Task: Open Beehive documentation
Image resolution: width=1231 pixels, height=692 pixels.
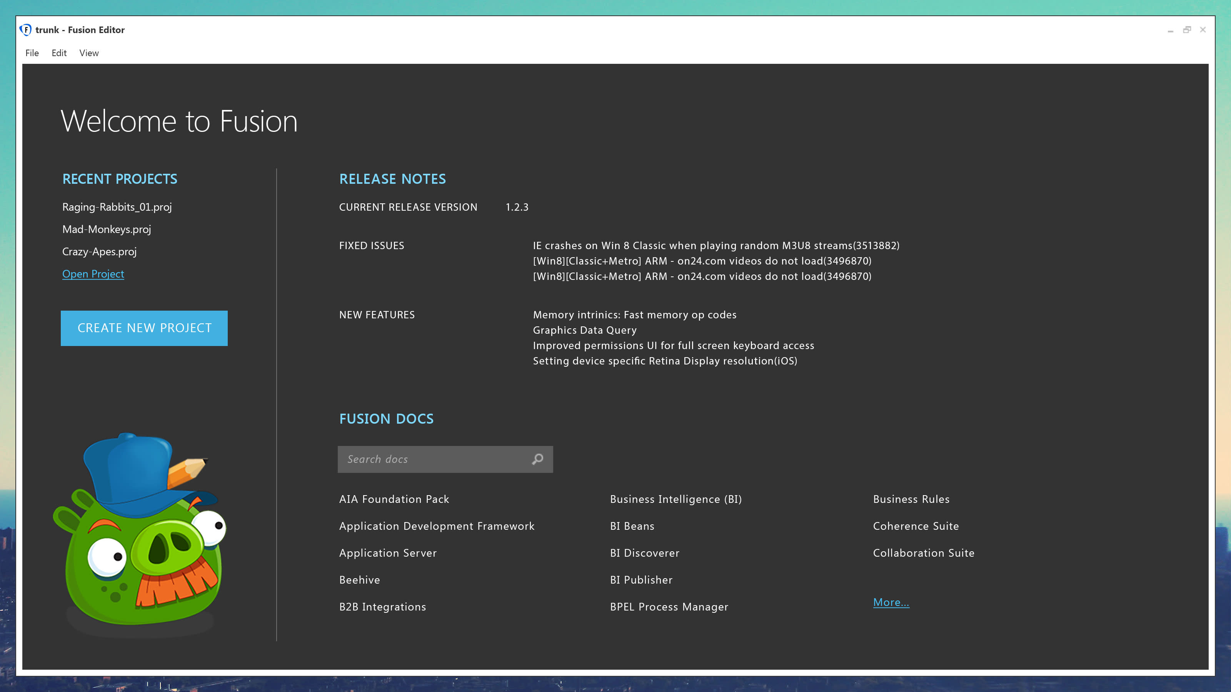Action: 360,580
